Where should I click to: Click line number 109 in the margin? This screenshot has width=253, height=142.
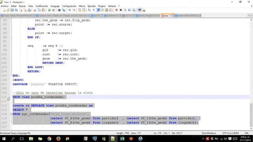[4, 93]
